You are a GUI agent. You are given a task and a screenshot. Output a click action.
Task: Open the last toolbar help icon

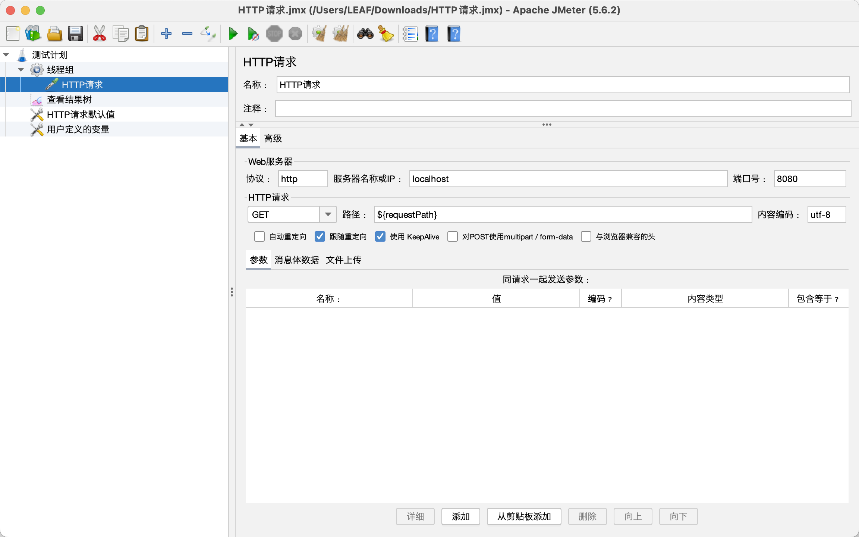coord(454,34)
